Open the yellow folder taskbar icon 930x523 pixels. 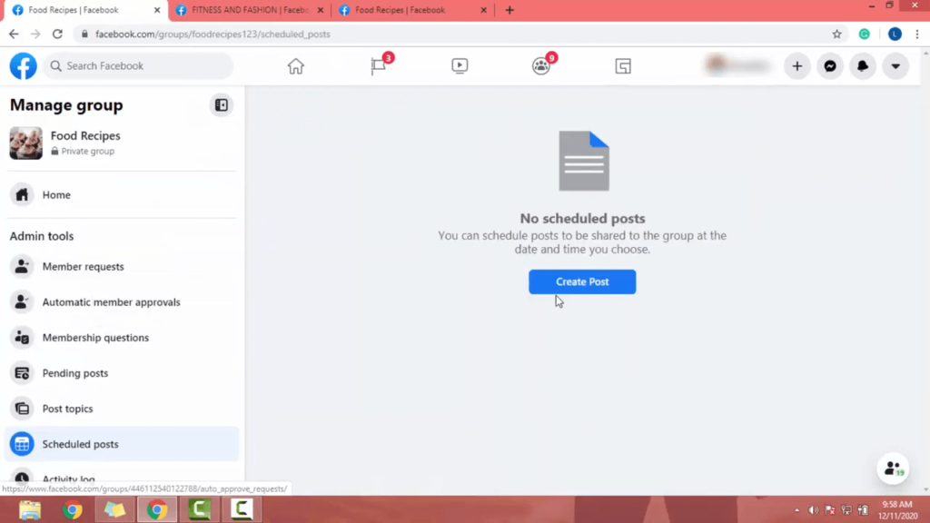[114, 509]
